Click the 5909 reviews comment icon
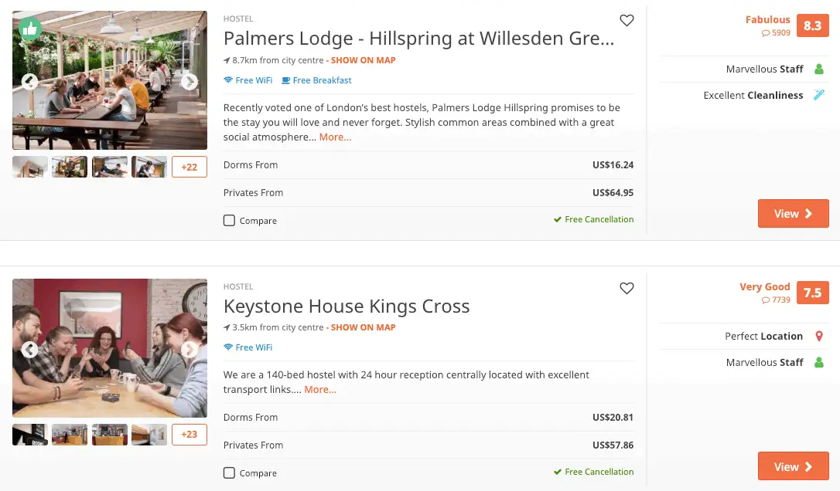840x491 pixels. (x=766, y=33)
